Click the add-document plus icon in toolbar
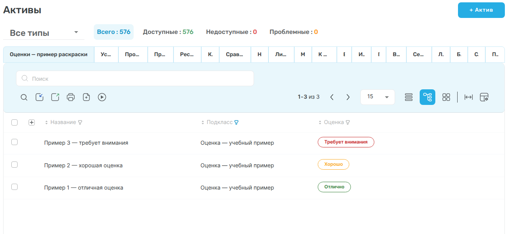 pyautogui.click(x=86, y=97)
